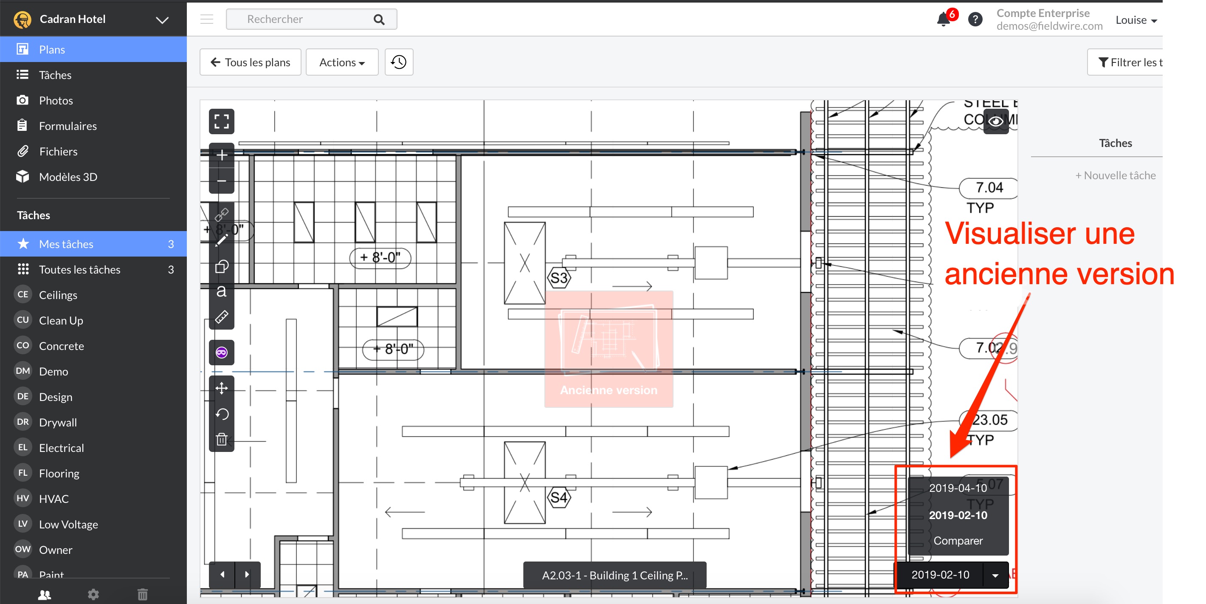Filter by the Drywall category
The height and width of the screenshot is (604, 1206).
coord(93,422)
